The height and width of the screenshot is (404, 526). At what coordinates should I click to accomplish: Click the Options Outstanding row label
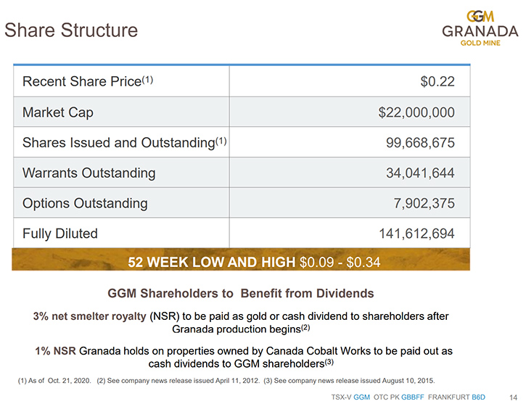(85, 203)
